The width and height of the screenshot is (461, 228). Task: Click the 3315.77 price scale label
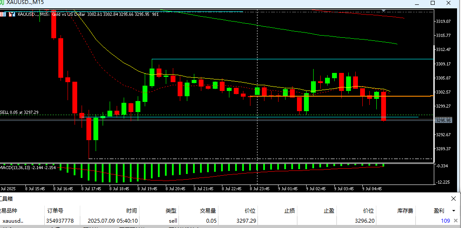coord(443,35)
